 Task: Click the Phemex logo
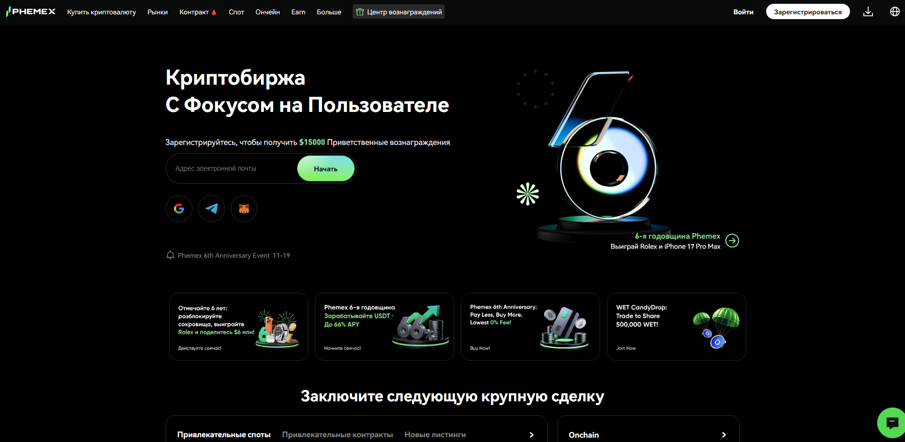coord(31,11)
